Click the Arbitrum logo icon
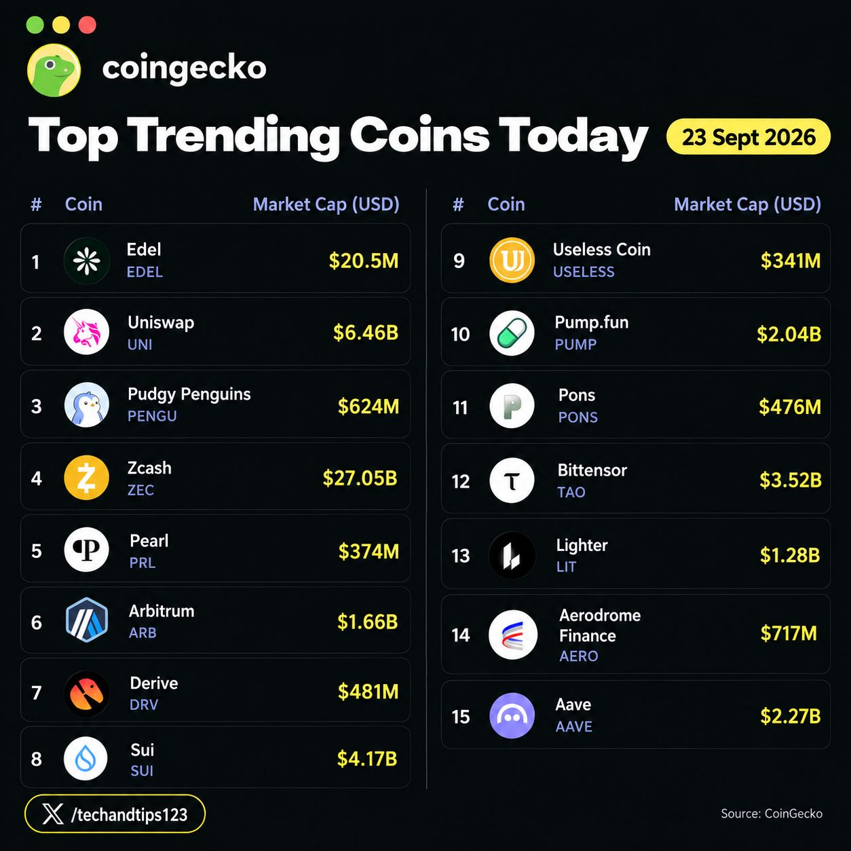The image size is (851, 851). (86, 620)
